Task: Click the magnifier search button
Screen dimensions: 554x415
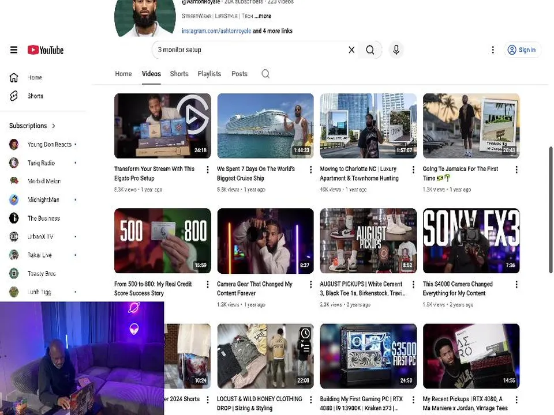Action: pyautogui.click(x=370, y=50)
